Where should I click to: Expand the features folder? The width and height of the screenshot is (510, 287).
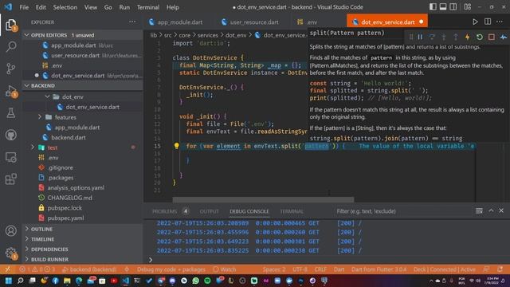click(x=40, y=117)
